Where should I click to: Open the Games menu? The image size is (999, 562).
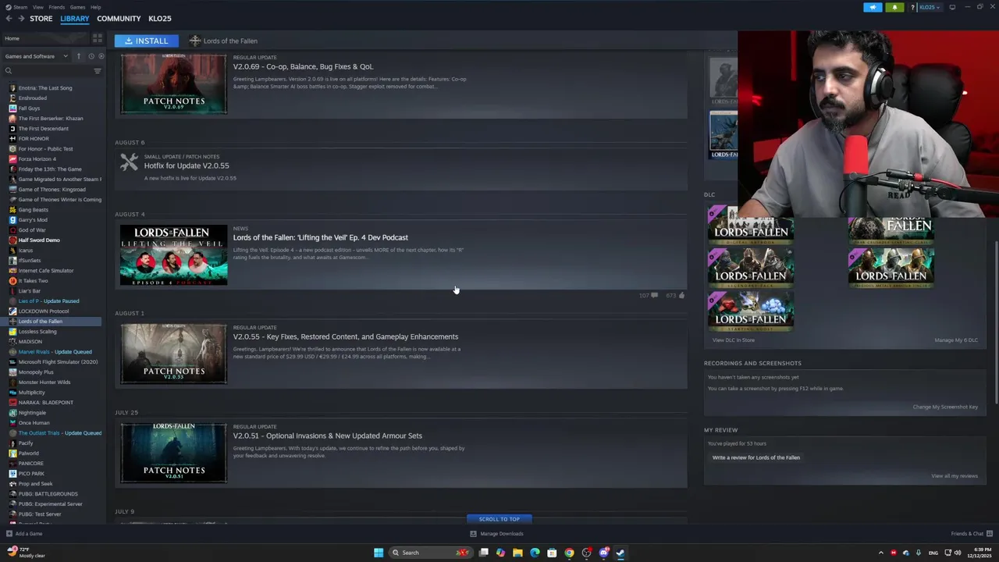78,7
